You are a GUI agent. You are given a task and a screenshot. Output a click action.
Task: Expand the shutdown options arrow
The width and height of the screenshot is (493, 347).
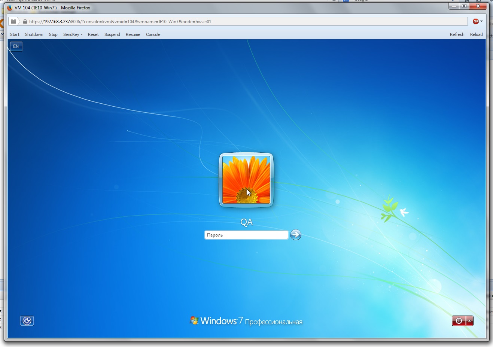click(x=469, y=321)
